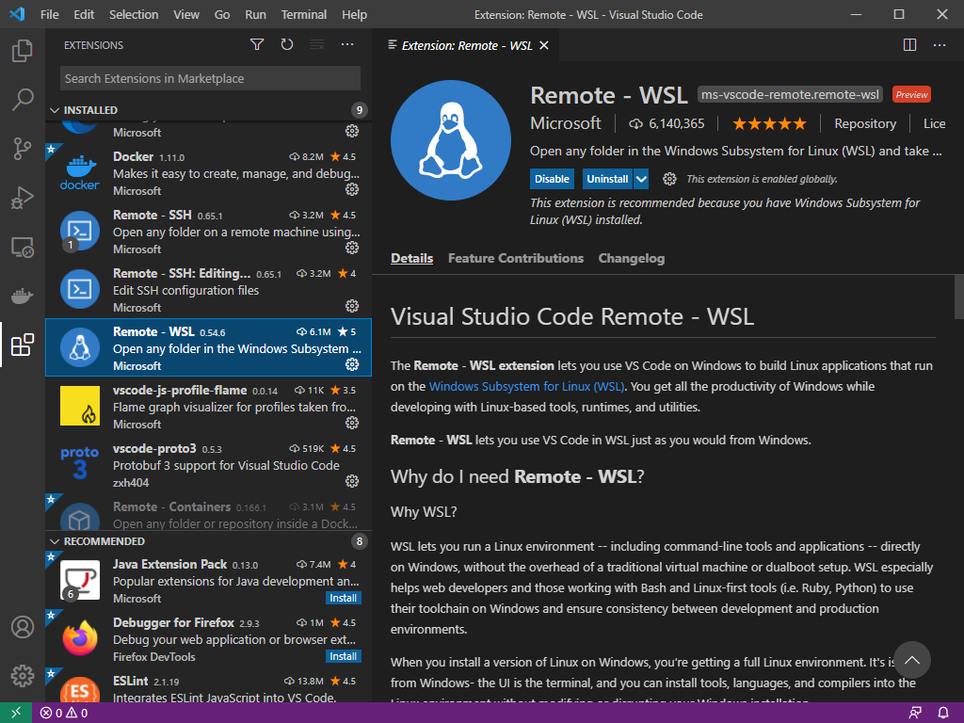Open the remote window indicator in status bar

(x=16, y=713)
